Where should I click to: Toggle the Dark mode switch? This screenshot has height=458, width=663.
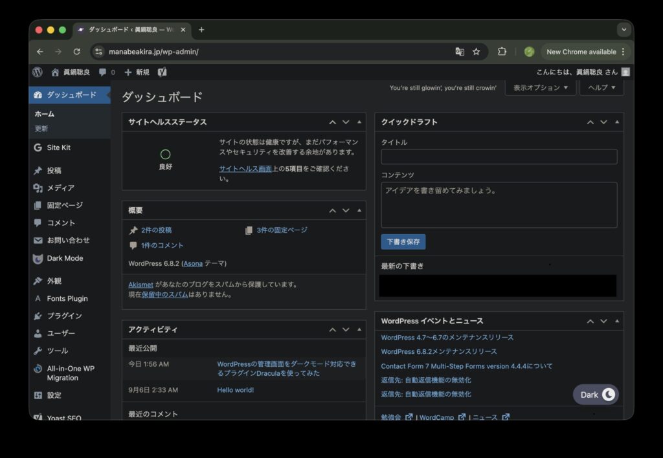click(596, 395)
